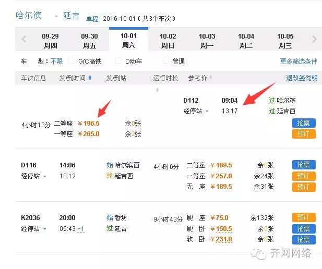Click train number D112
Viewport: 322px width, 269px height.
coord(191,100)
